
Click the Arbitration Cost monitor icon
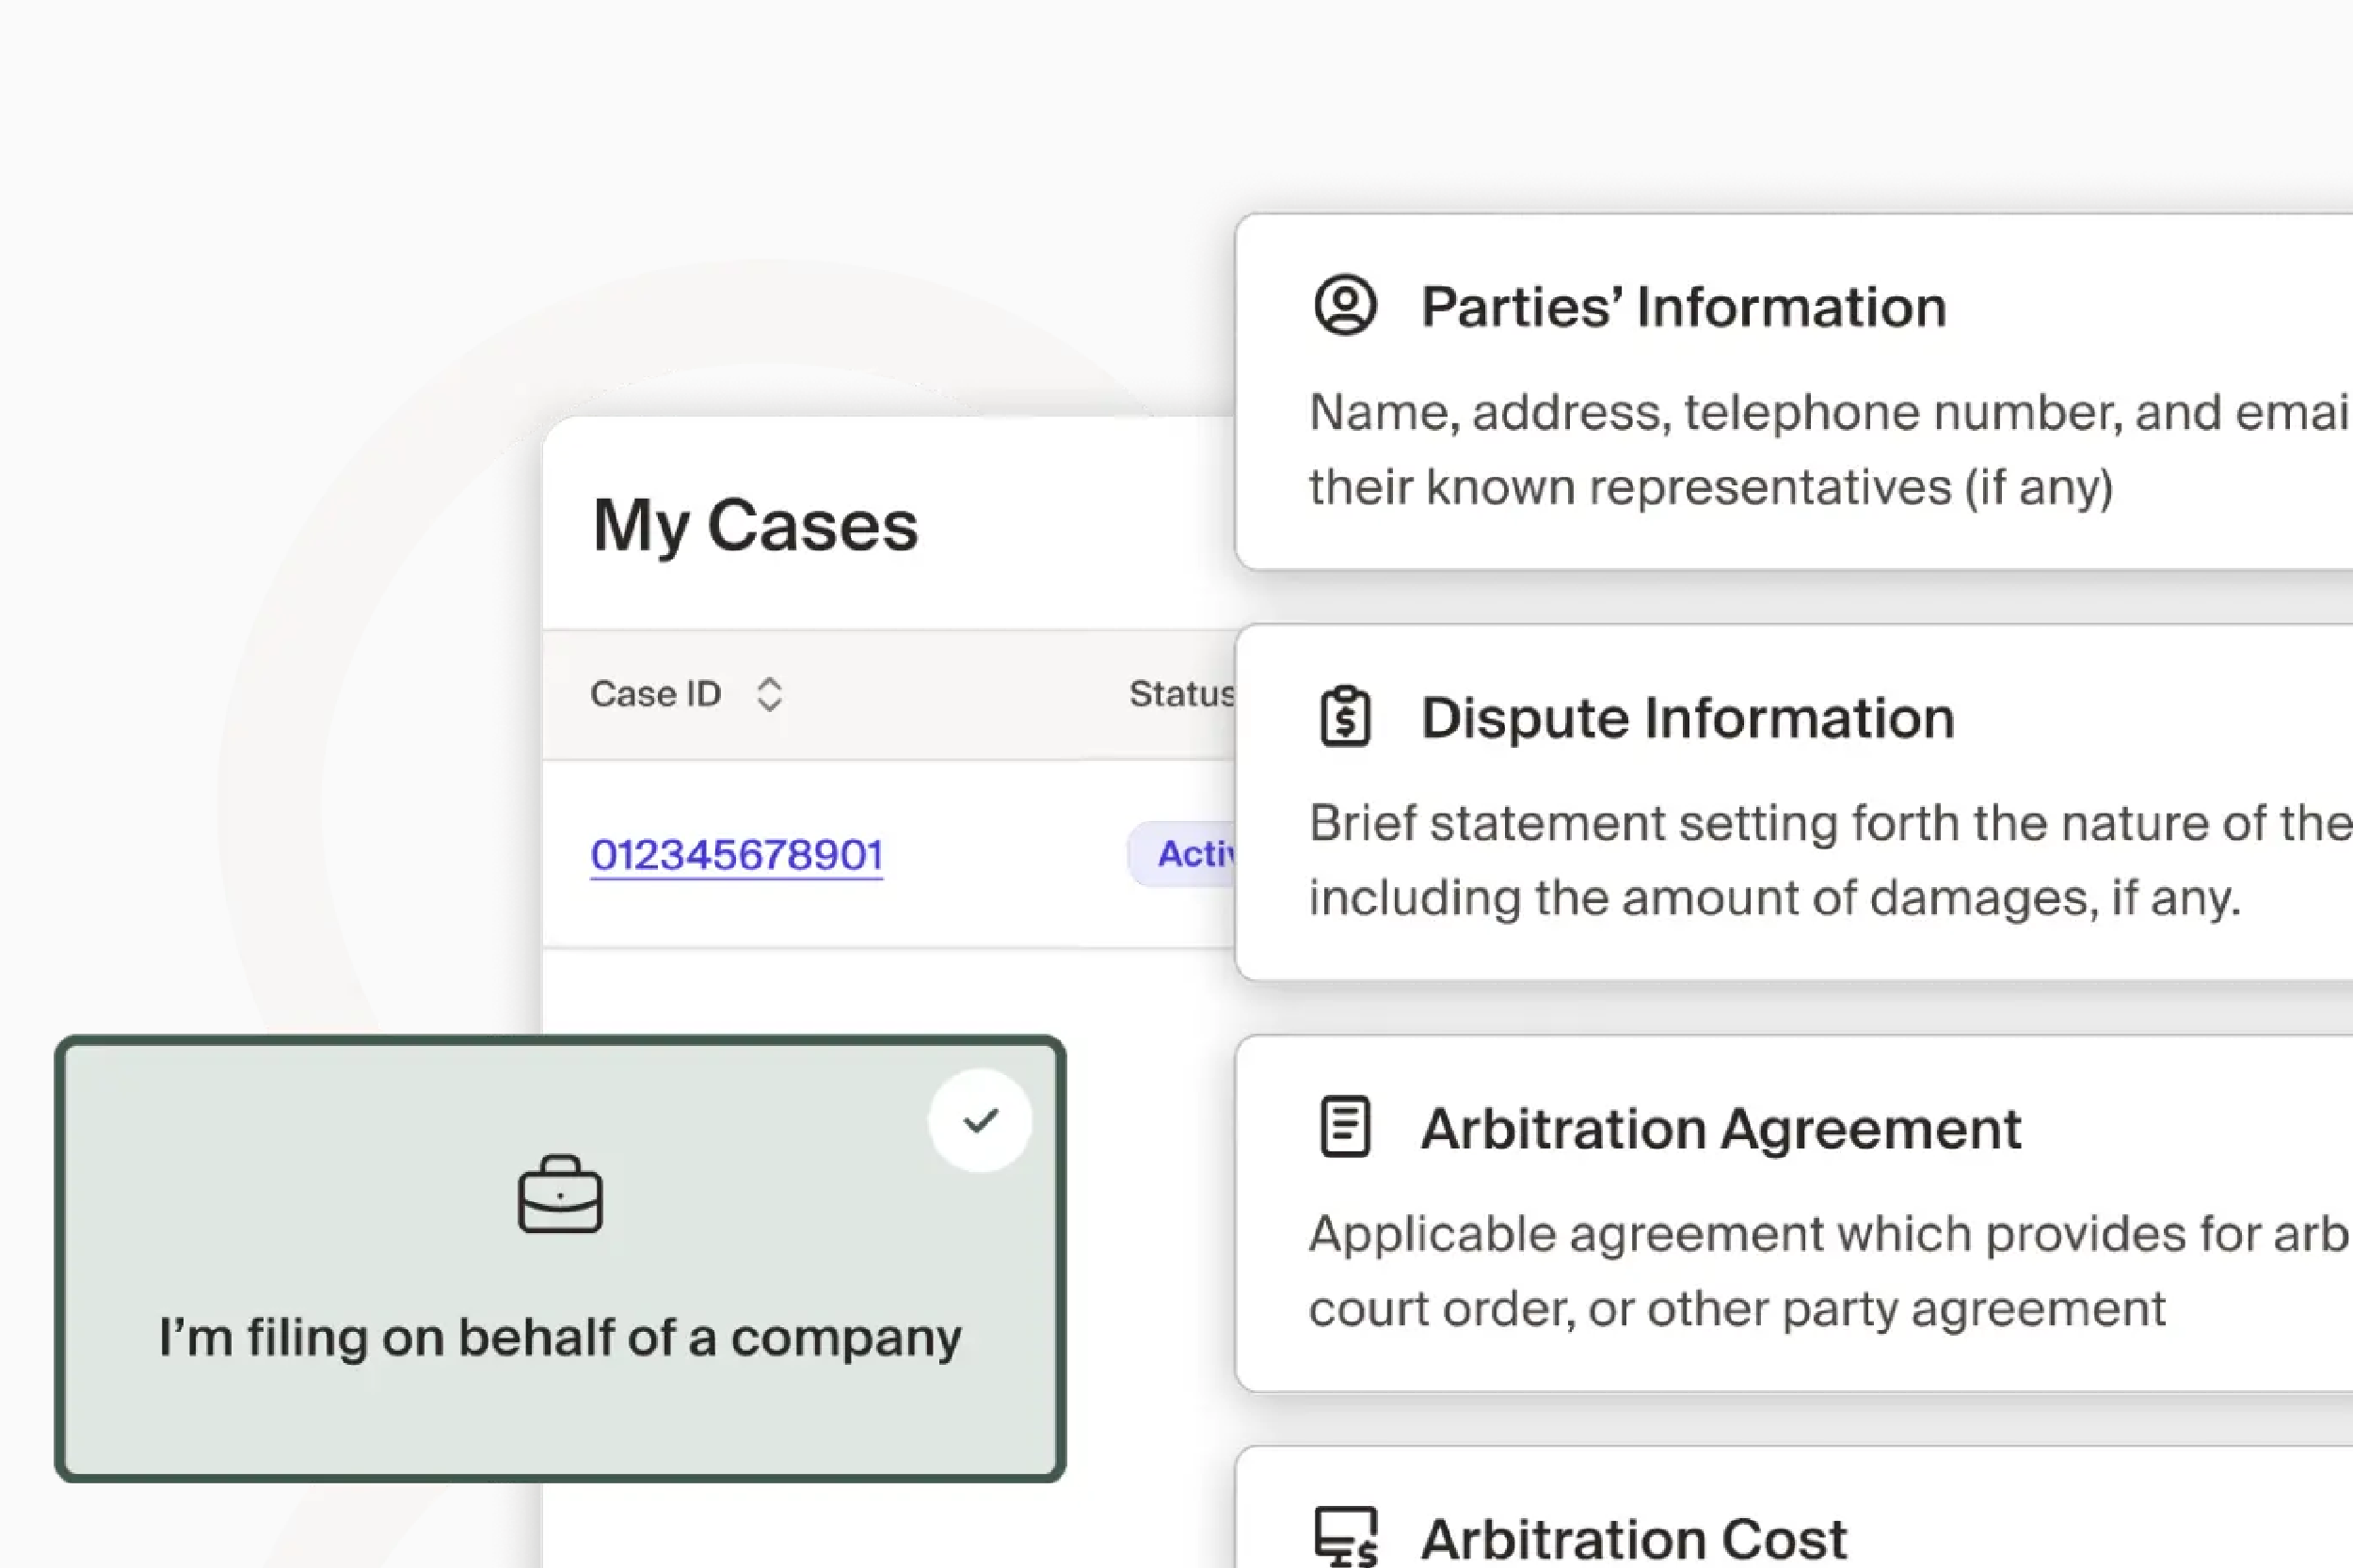(x=1345, y=1538)
